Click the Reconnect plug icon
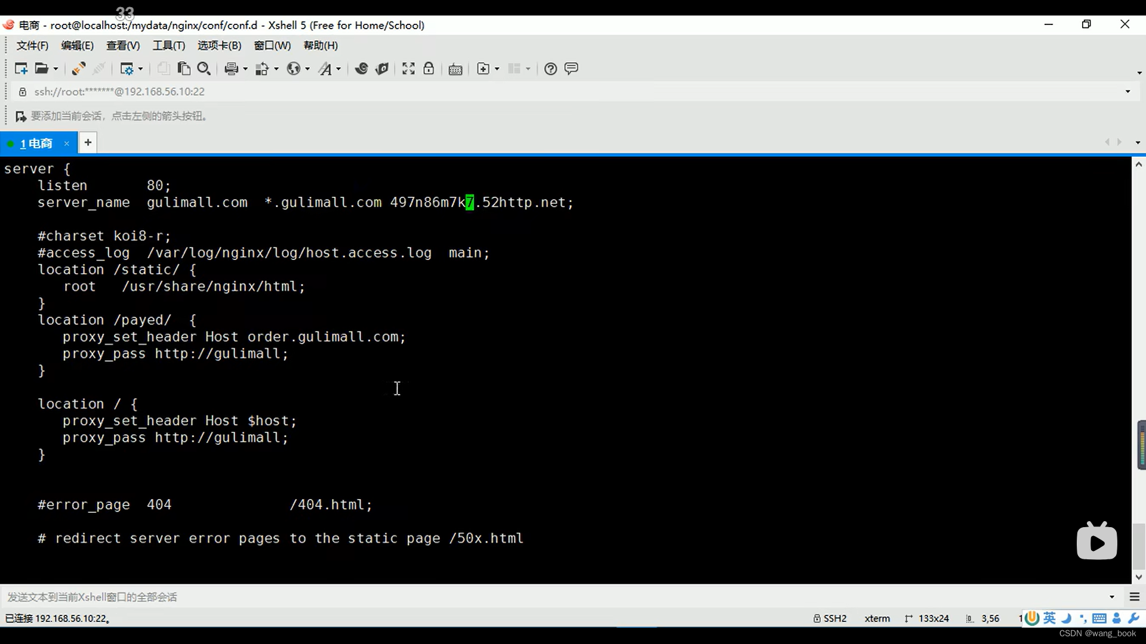1146x644 pixels. click(78, 69)
